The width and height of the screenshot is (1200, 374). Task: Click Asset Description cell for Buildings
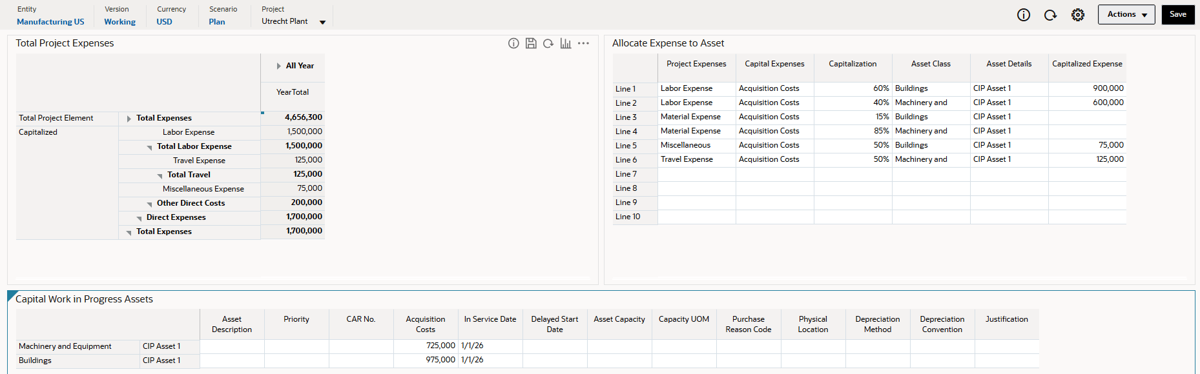pyautogui.click(x=232, y=360)
